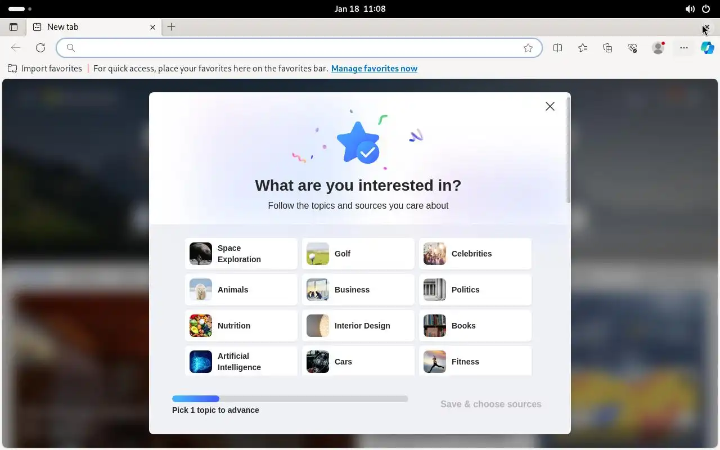
Task: Click the search magnifier in address bar
Action: click(x=71, y=48)
